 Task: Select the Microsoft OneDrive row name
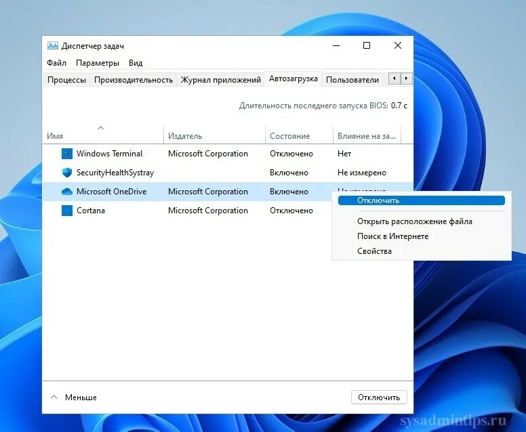(x=111, y=192)
